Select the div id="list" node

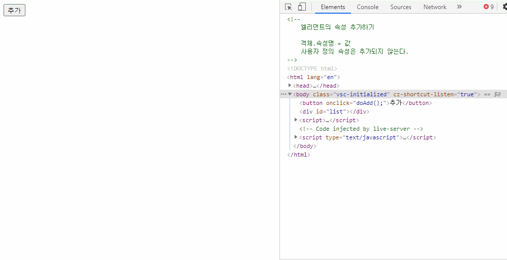point(334,112)
